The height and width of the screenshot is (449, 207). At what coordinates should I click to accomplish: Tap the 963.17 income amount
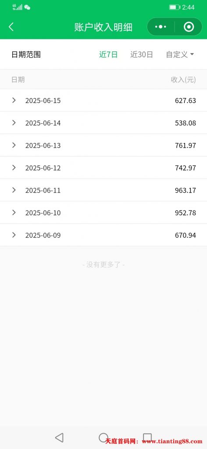[185, 190]
